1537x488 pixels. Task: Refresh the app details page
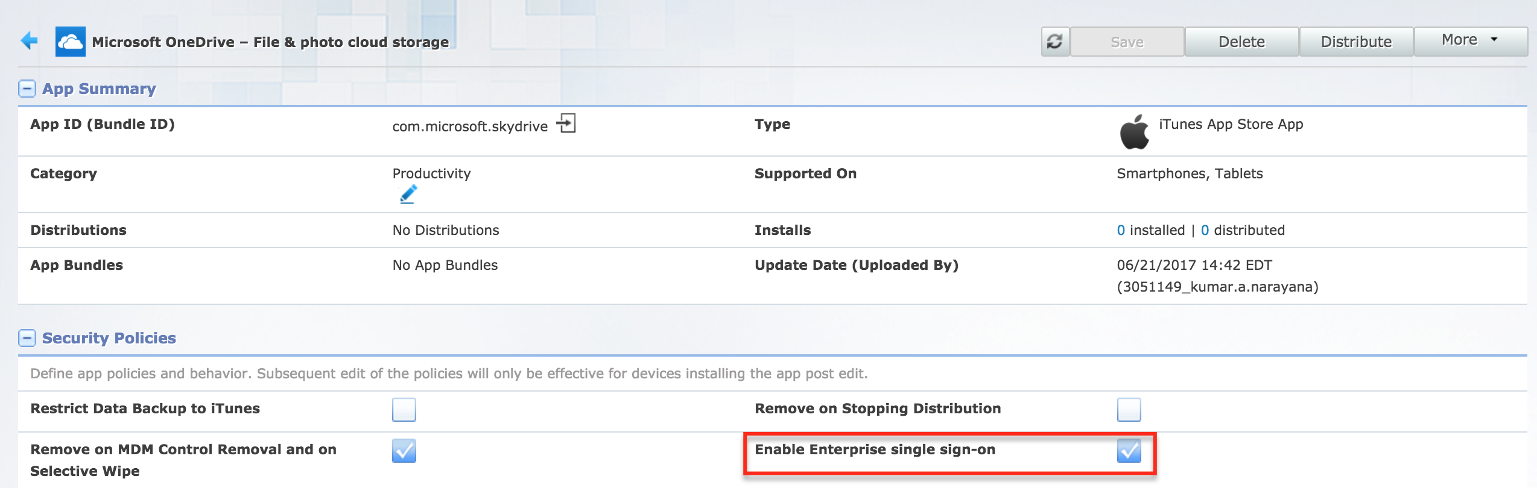pos(1055,42)
